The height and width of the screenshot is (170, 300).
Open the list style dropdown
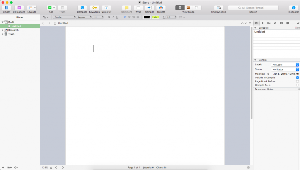pos(182,17)
